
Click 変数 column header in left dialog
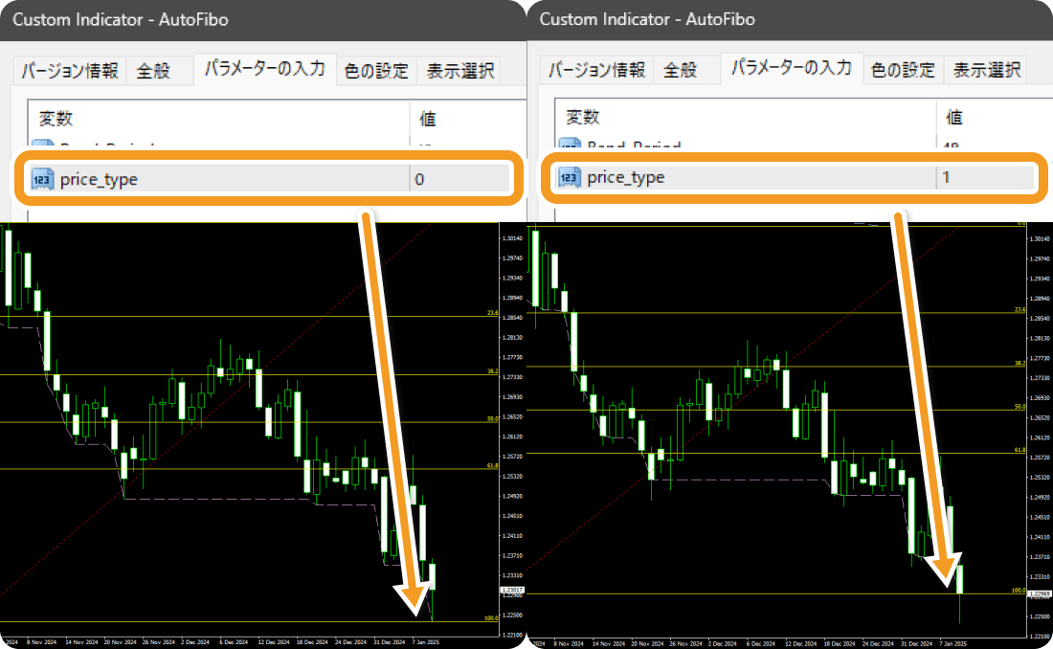click(56, 119)
